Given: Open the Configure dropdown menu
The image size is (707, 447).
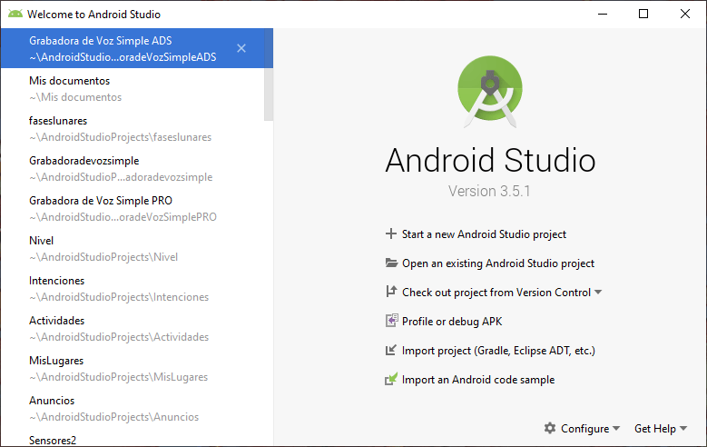Looking at the screenshot, I should pos(584,429).
